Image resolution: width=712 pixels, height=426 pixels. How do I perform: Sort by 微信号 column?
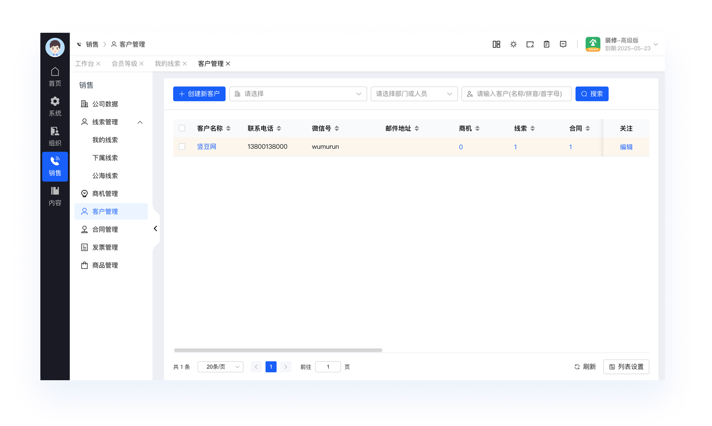coord(337,129)
